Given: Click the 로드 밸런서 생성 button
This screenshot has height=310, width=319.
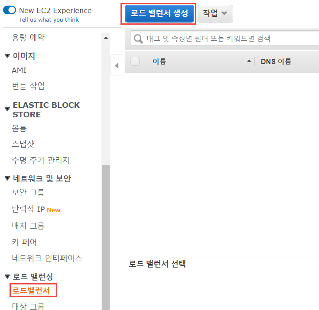Looking at the screenshot, I should click(159, 13).
